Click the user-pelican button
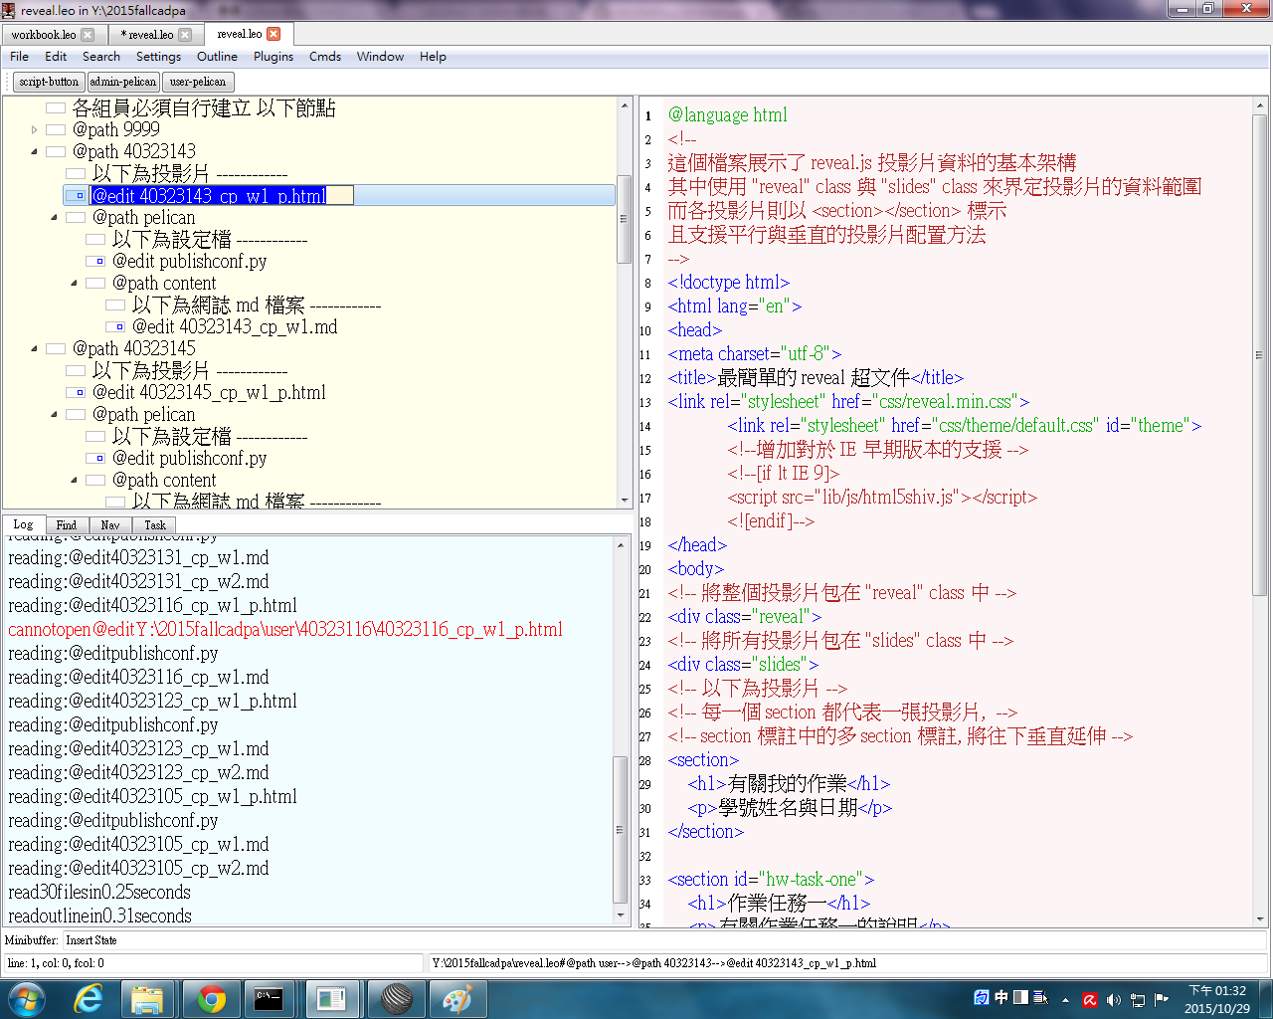This screenshot has width=1273, height=1019. point(198,82)
